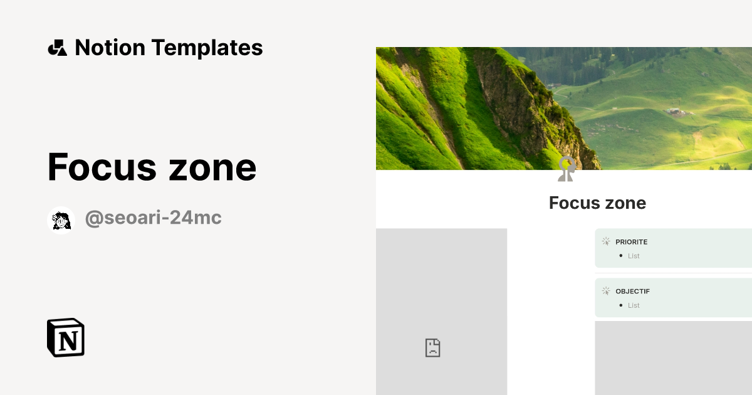Click the sparkle icon on the OBJECTIF callout
The height and width of the screenshot is (395, 752).
pos(606,290)
